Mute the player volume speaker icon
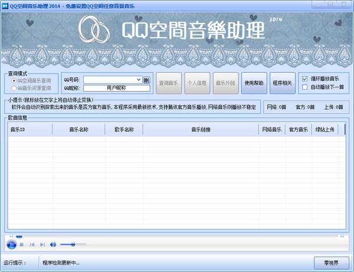Image resolution: width=354 pixels, height=272 pixels. tap(53, 244)
